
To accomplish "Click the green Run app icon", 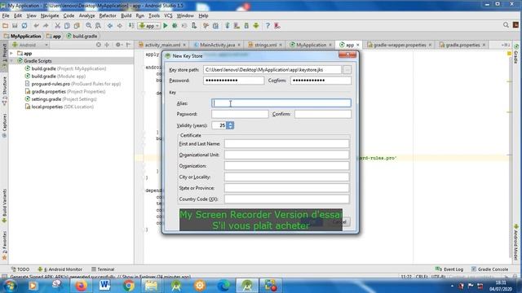I will tap(165, 25).
